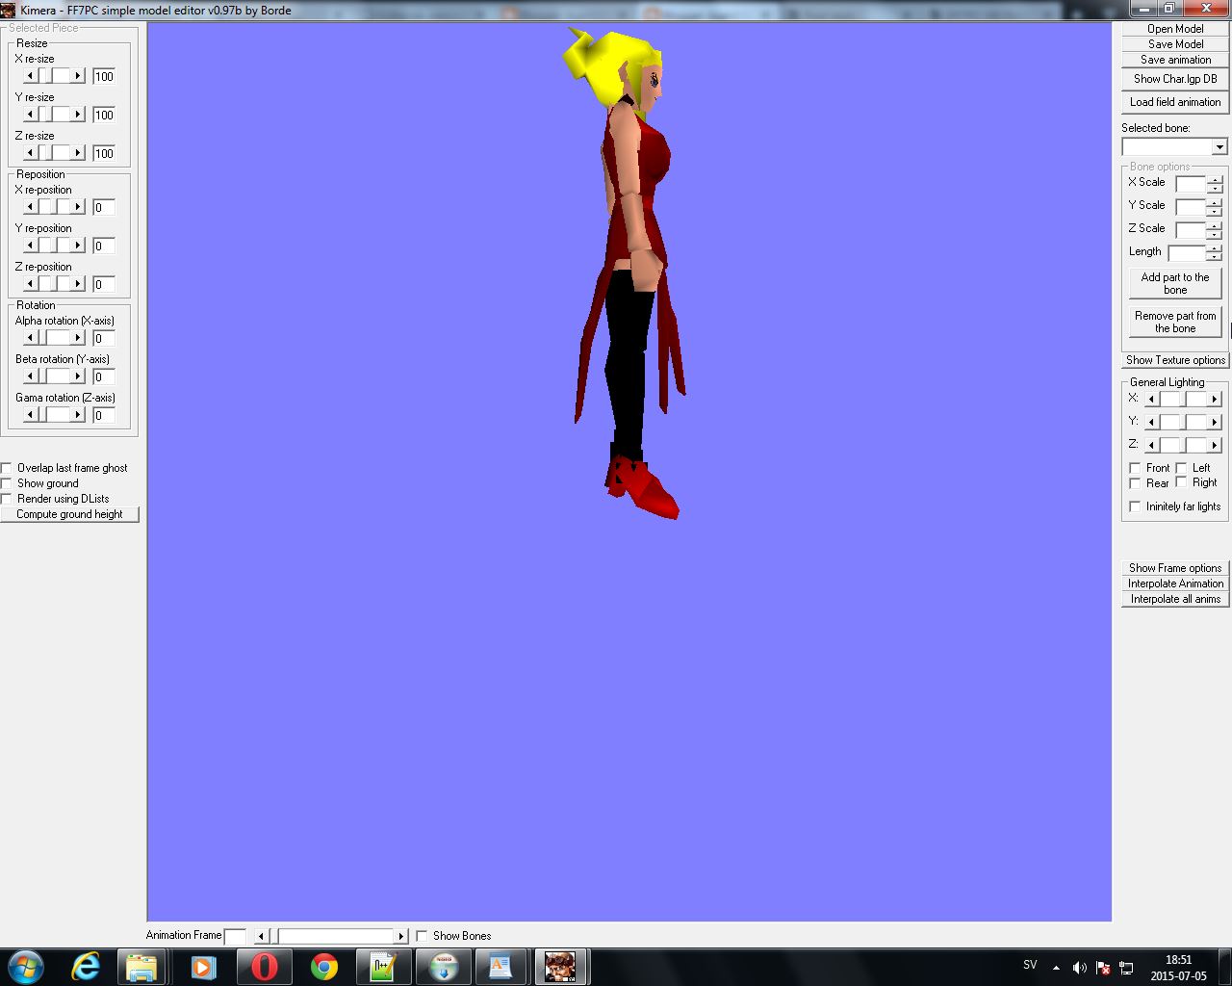Click the Y re-position slider track
The width and height of the screenshot is (1232, 986).
[54, 246]
